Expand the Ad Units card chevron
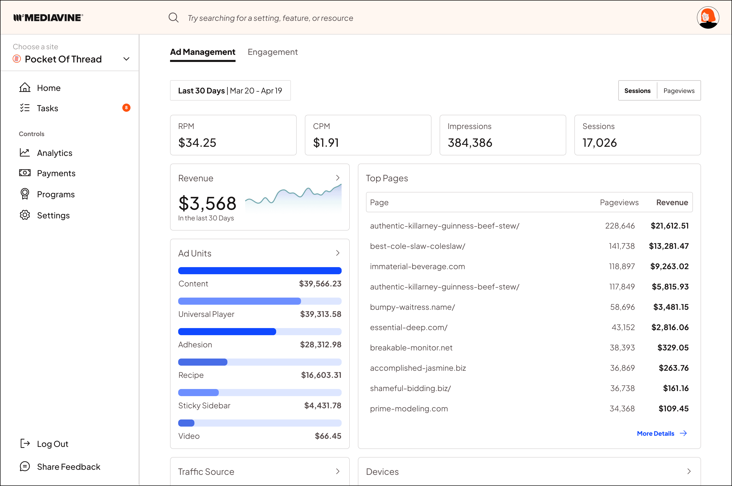 pyautogui.click(x=338, y=253)
